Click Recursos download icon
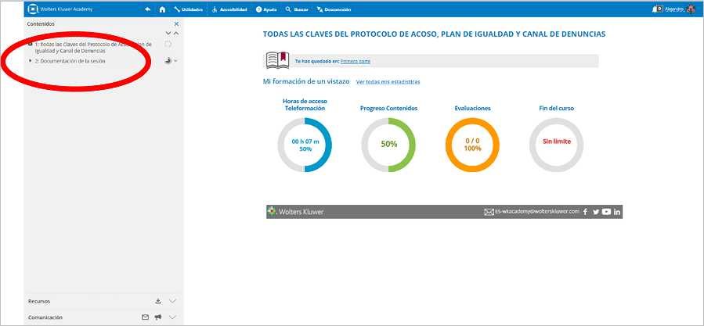This screenshot has width=704, height=326. coord(158,301)
